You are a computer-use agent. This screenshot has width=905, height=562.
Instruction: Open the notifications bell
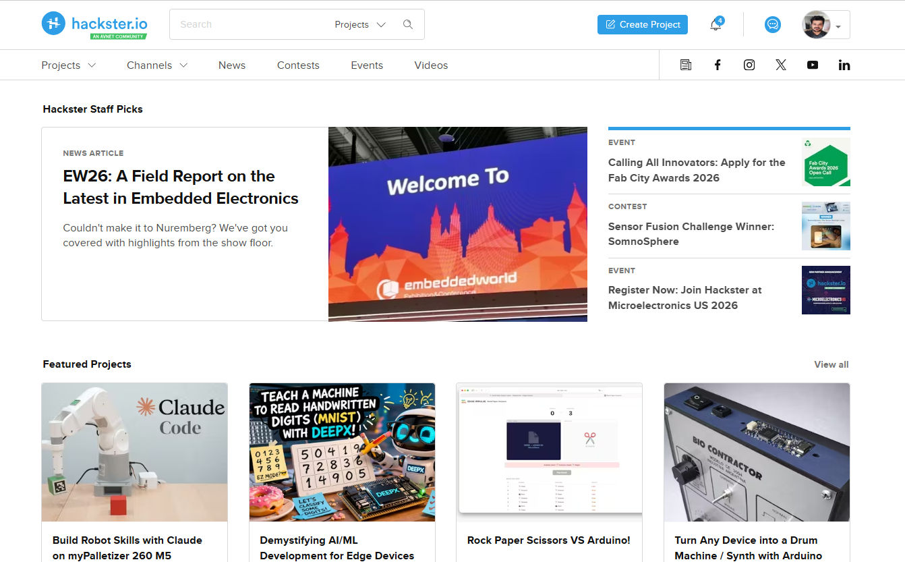coord(716,25)
